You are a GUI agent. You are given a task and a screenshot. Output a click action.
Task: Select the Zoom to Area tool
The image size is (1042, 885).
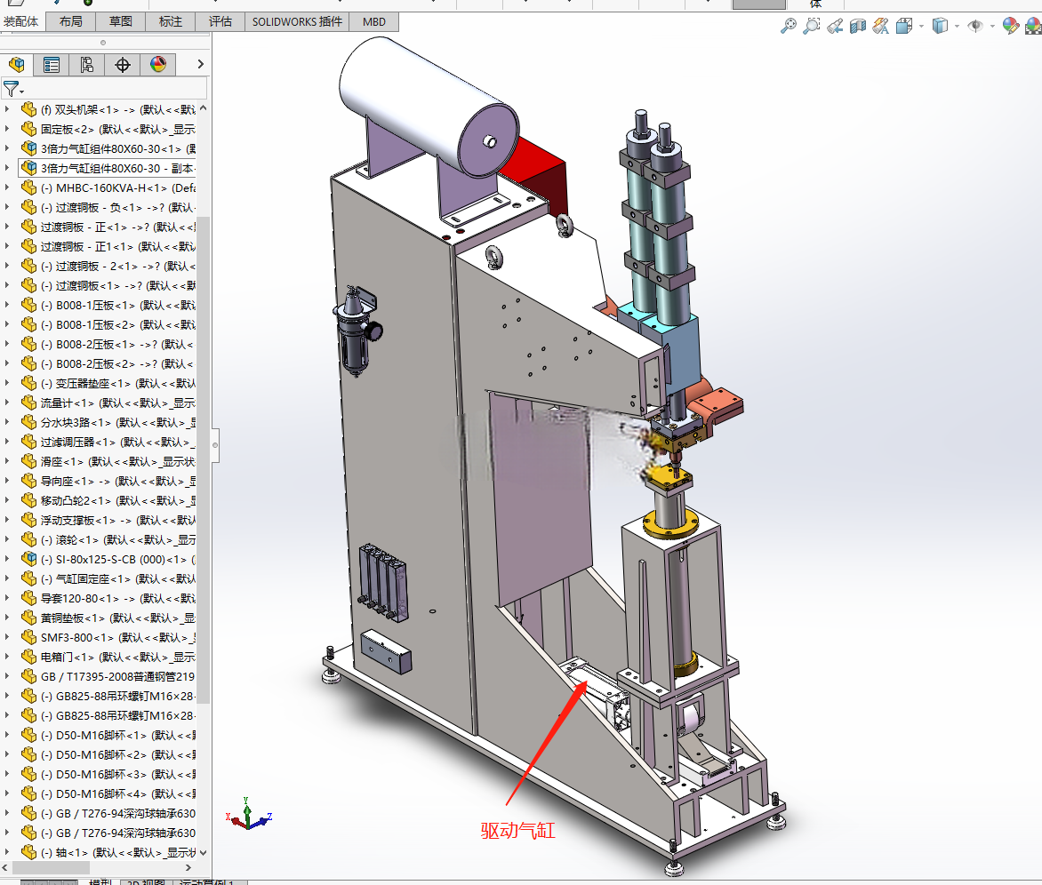click(x=812, y=26)
